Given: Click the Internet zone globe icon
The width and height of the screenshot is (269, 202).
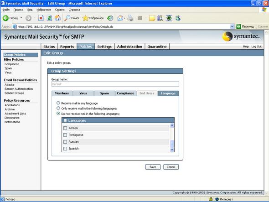Looking at the screenshot, I should (217, 199).
